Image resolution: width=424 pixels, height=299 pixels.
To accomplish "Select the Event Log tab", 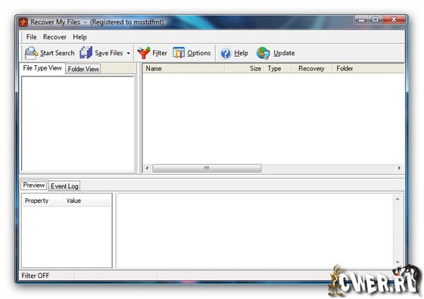I will pyautogui.click(x=64, y=186).
